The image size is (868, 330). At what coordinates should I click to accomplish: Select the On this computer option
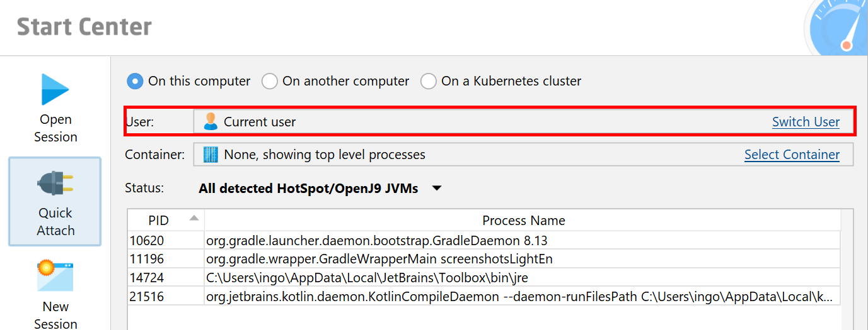(135, 81)
